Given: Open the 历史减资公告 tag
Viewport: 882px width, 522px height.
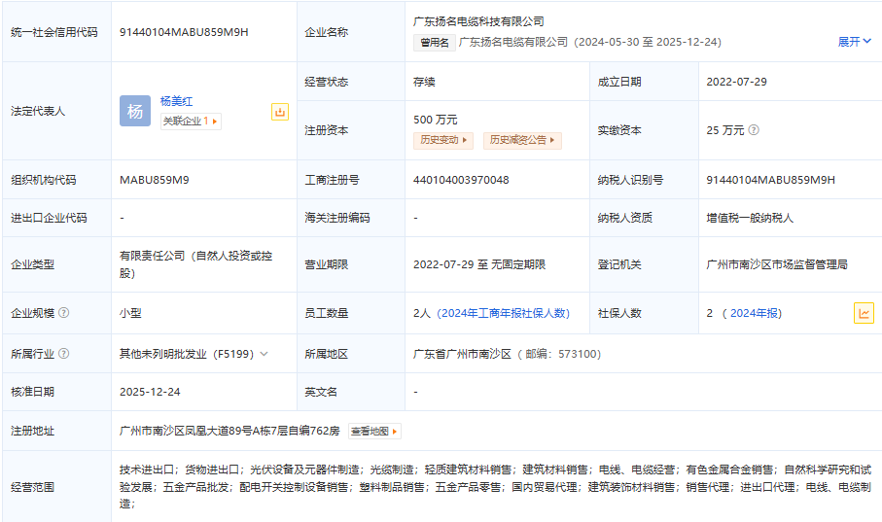Looking at the screenshot, I should pyautogui.click(x=522, y=140).
